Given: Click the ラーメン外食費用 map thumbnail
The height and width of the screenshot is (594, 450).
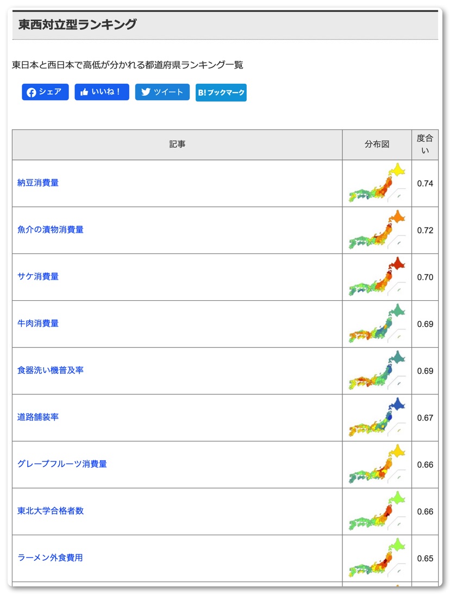Looking at the screenshot, I should coord(377,558).
